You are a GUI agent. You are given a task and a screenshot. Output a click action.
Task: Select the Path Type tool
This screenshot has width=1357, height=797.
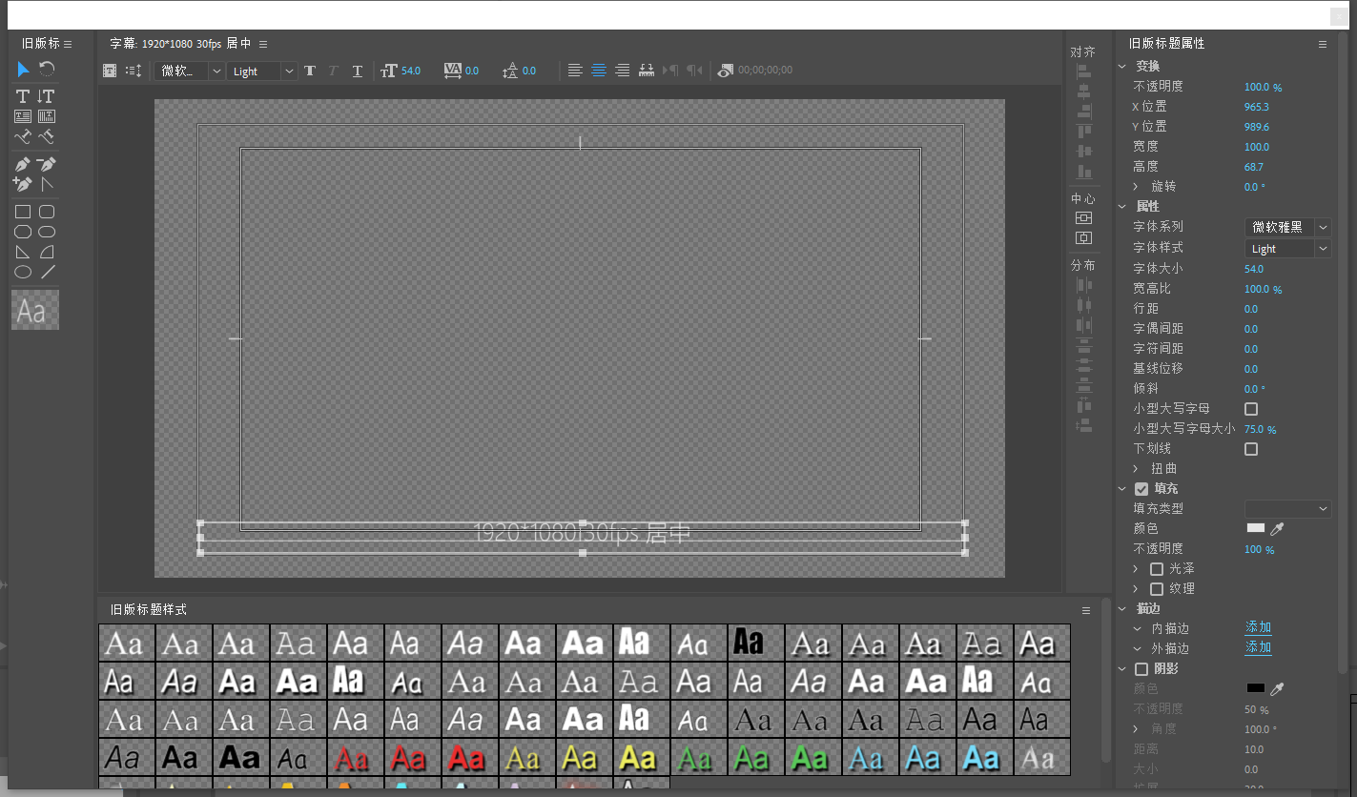click(x=23, y=137)
